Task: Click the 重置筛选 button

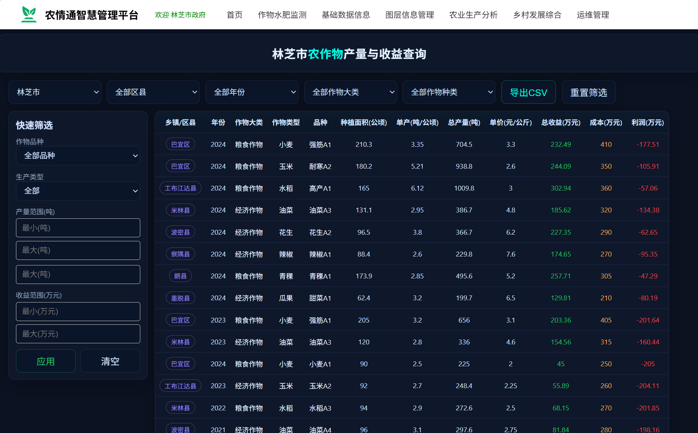Action: pyautogui.click(x=589, y=92)
